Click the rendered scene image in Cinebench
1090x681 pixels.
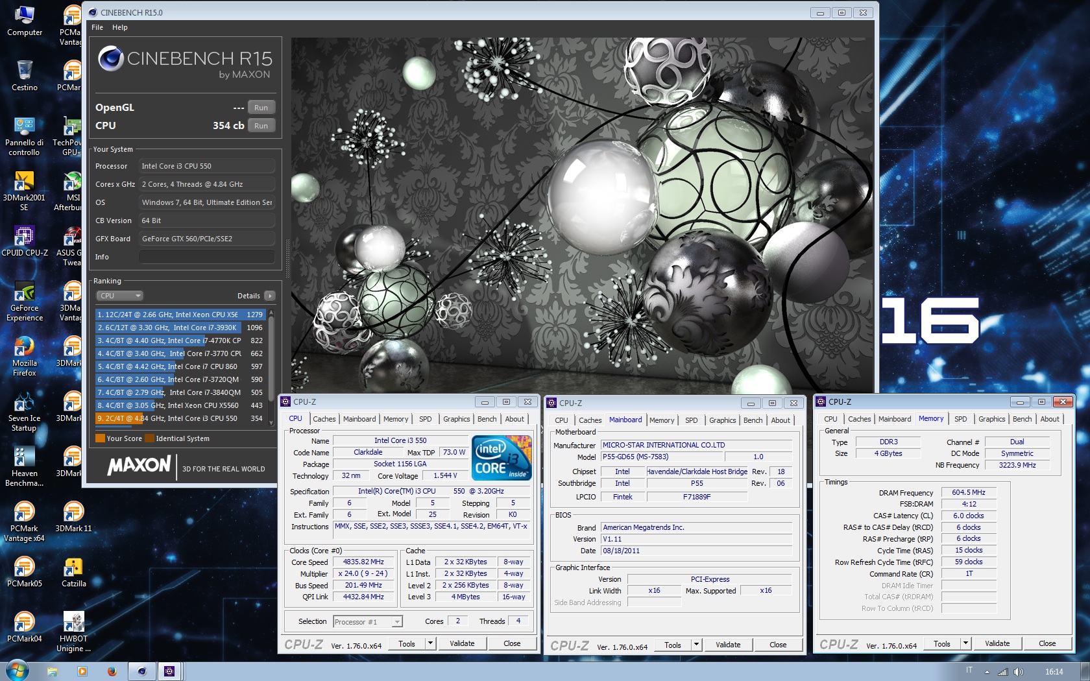(x=581, y=214)
